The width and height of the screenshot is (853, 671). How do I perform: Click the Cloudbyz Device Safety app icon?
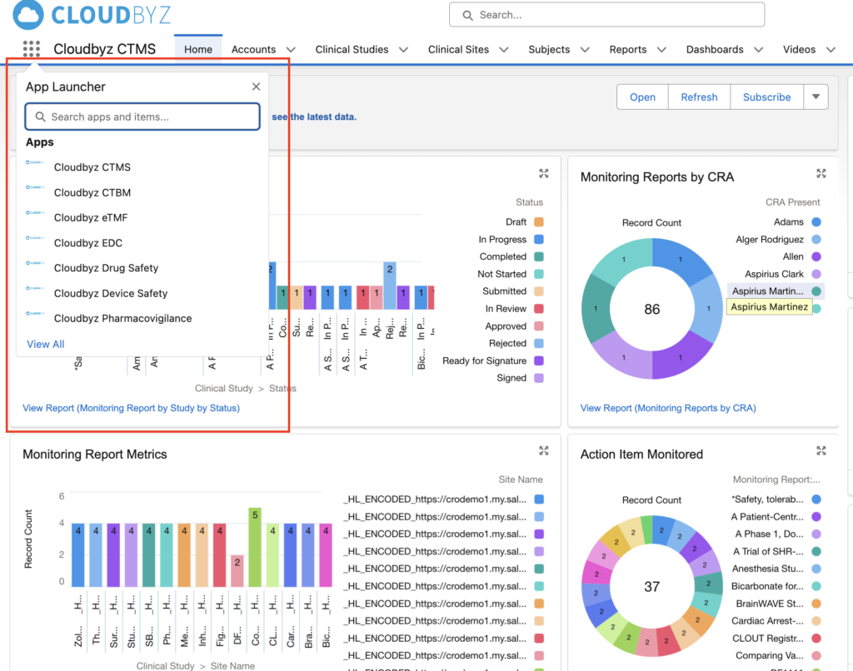pyautogui.click(x=35, y=288)
